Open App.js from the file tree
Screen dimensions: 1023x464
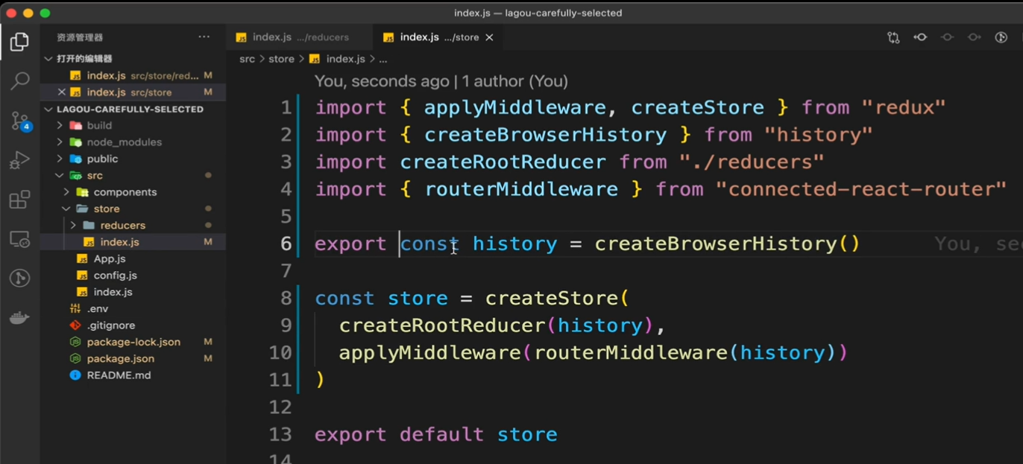pos(109,258)
